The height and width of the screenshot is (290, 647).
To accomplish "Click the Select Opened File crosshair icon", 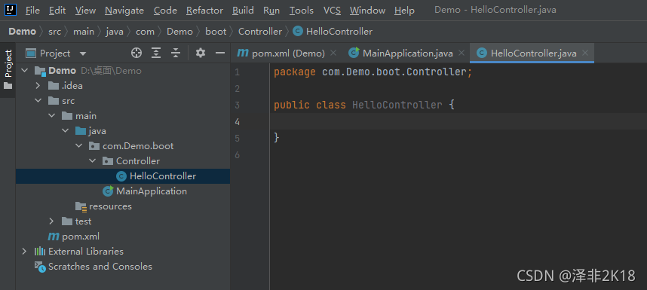I will (x=136, y=53).
